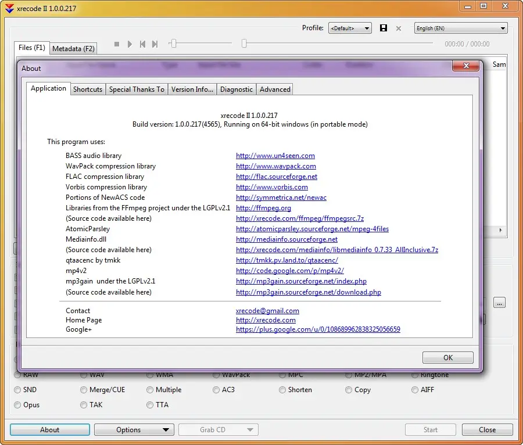
Task: Open the http://ffmpeg.org link
Action: 263,208
